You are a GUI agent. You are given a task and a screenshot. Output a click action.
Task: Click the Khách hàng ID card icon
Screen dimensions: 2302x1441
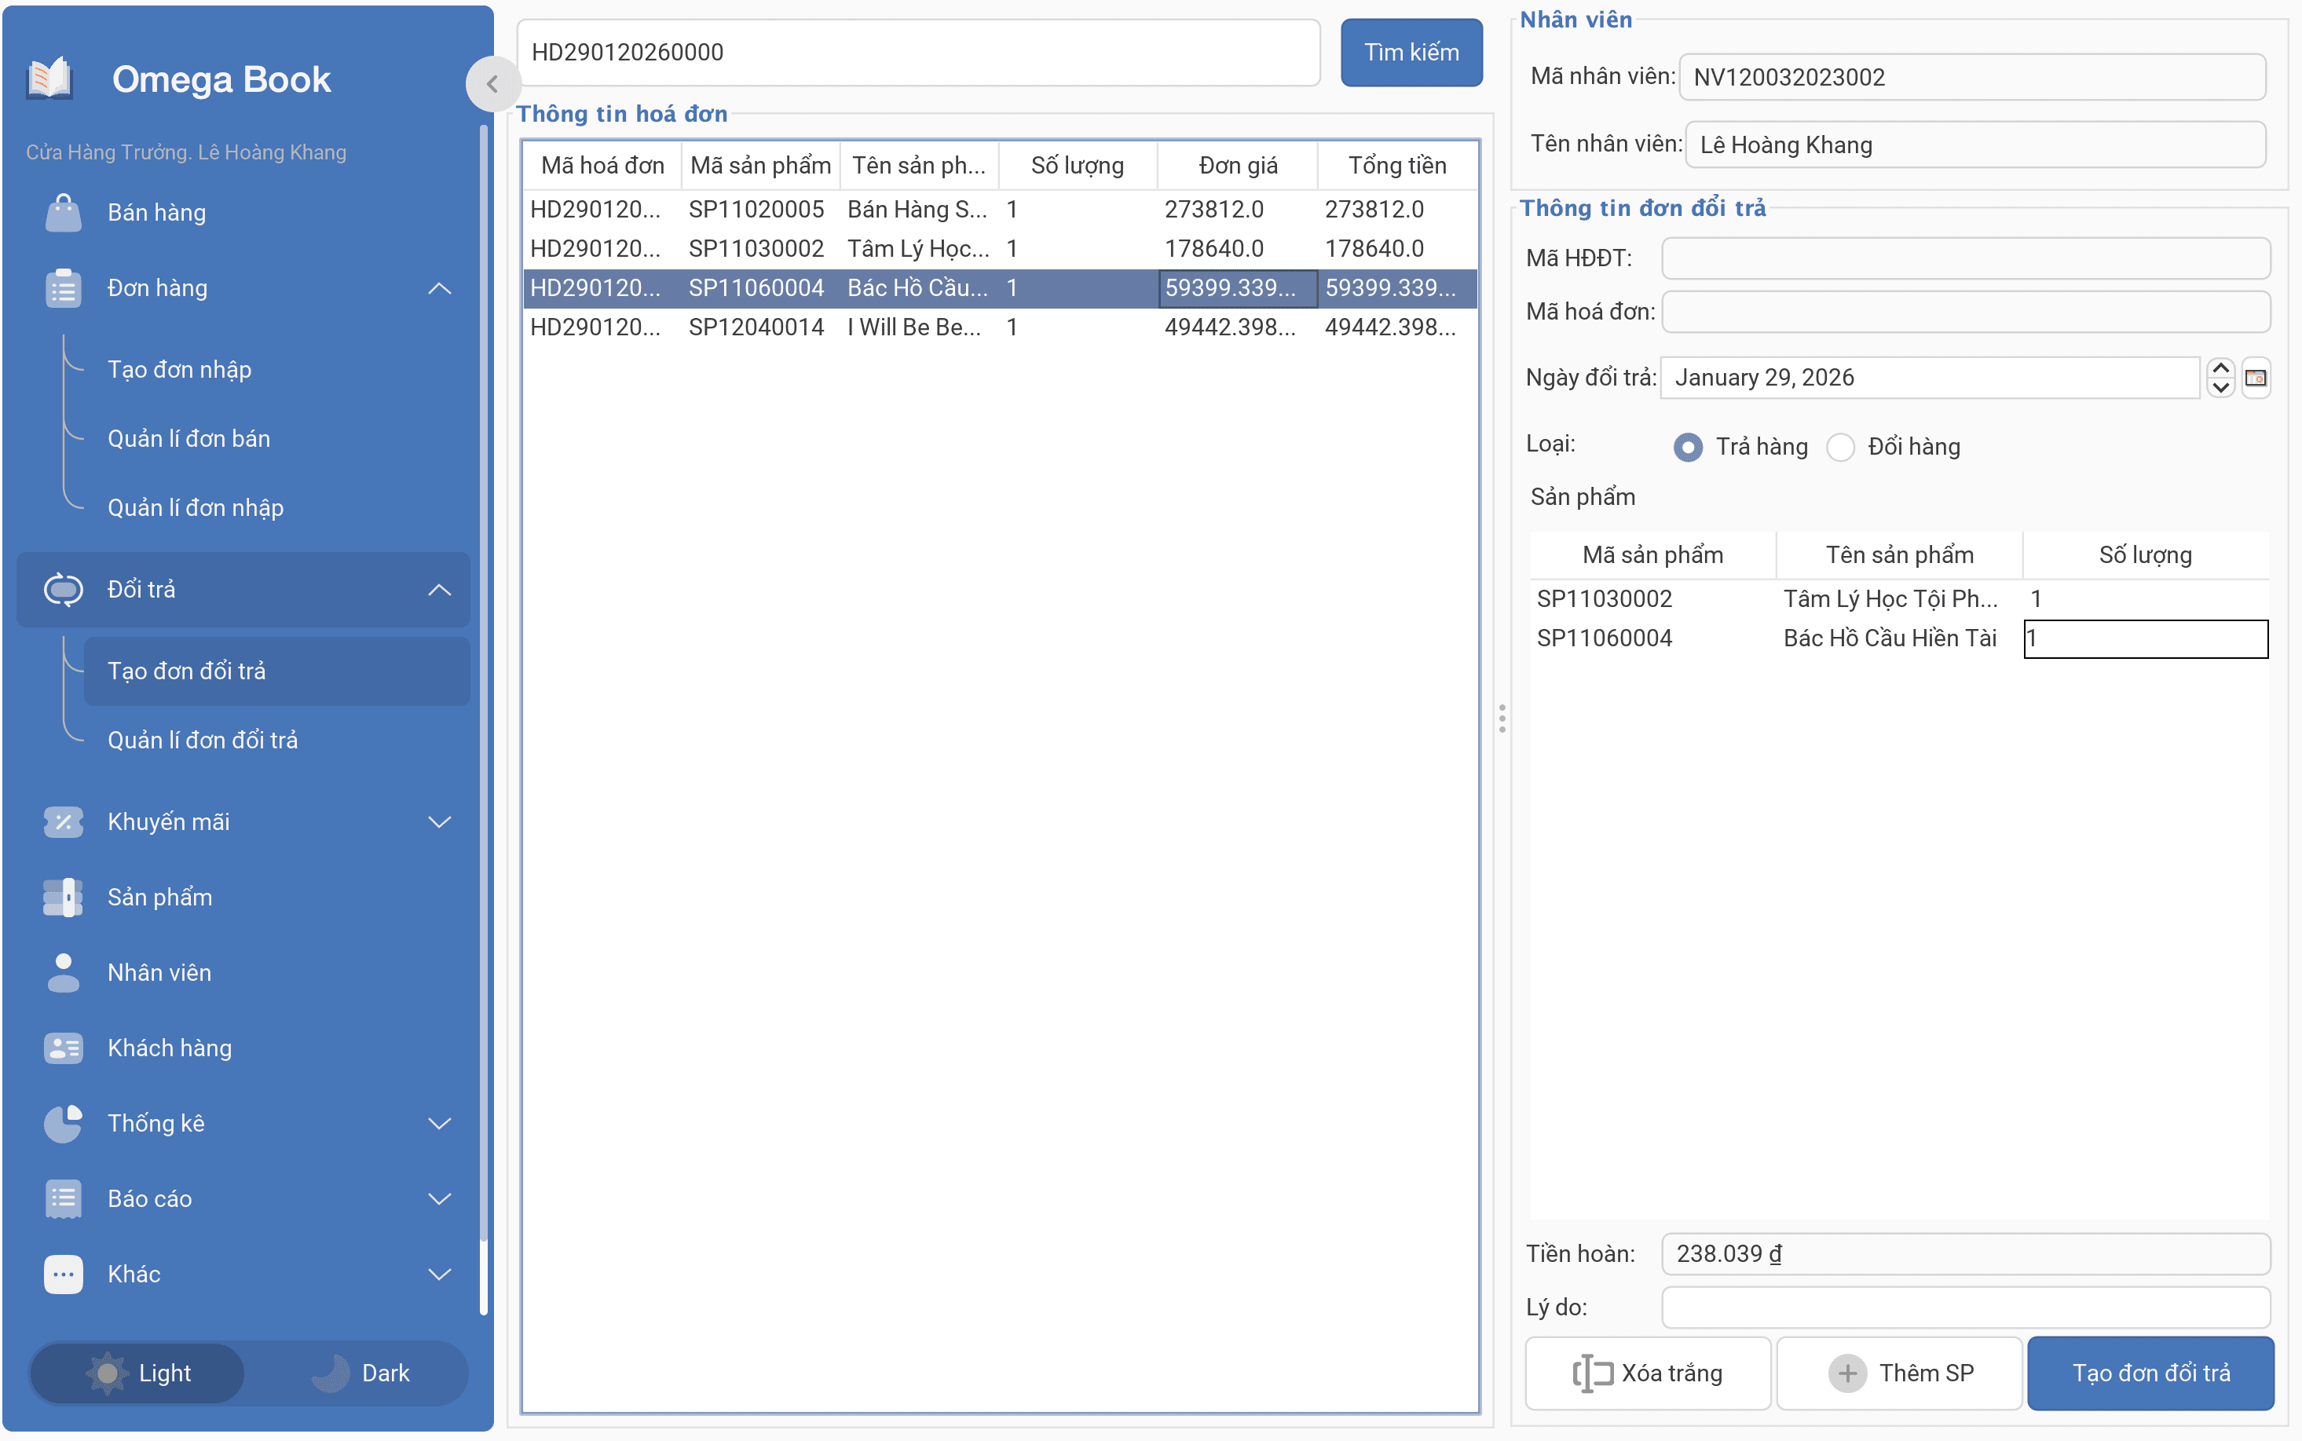(x=63, y=1048)
